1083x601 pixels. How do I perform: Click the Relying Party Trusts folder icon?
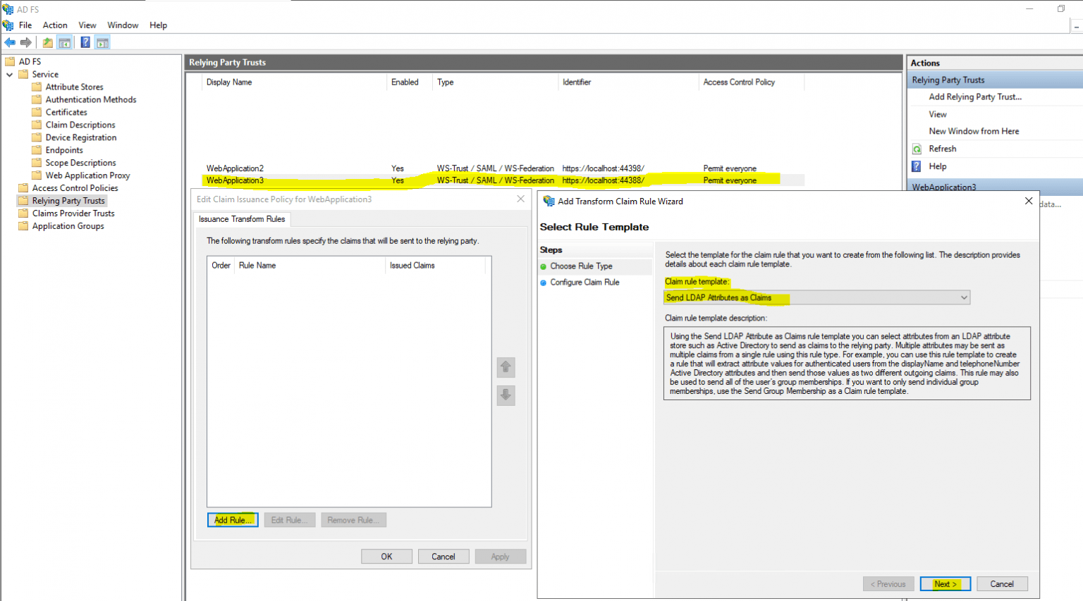(x=25, y=200)
